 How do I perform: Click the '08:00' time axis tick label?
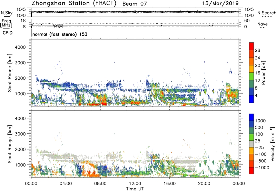(100, 184)
